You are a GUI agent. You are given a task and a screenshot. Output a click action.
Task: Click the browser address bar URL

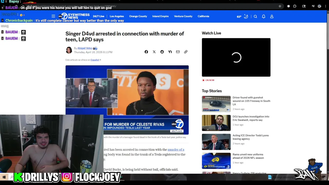coord(152,6)
